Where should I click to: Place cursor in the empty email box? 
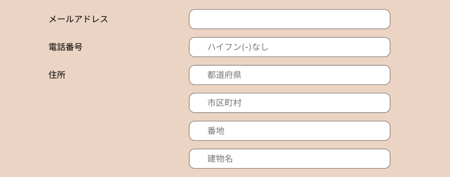[289, 19]
